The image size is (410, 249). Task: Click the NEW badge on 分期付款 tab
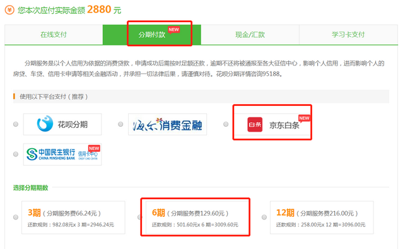[173, 30]
